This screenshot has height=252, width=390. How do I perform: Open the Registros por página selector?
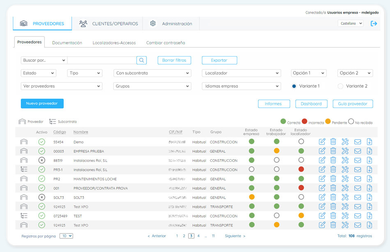click(x=66, y=236)
